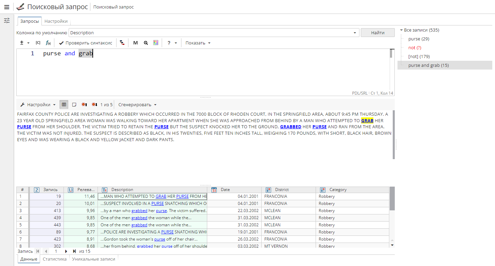Image resolution: width=495 pixels, height=266 pixels.
Task: Switch to the Уникальные записи tab
Action: pyautogui.click(x=93, y=259)
